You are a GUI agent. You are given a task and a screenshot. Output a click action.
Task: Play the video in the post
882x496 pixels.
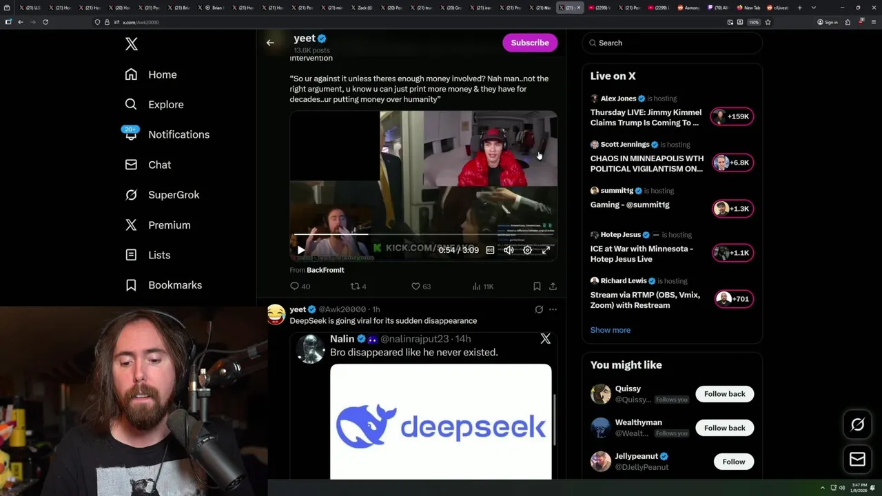click(x=300, y=250)
